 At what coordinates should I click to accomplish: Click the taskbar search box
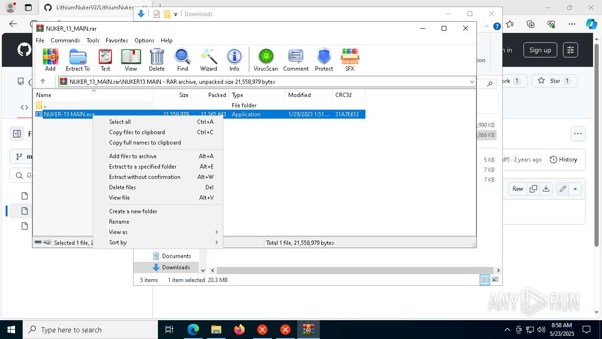(90, 330)
